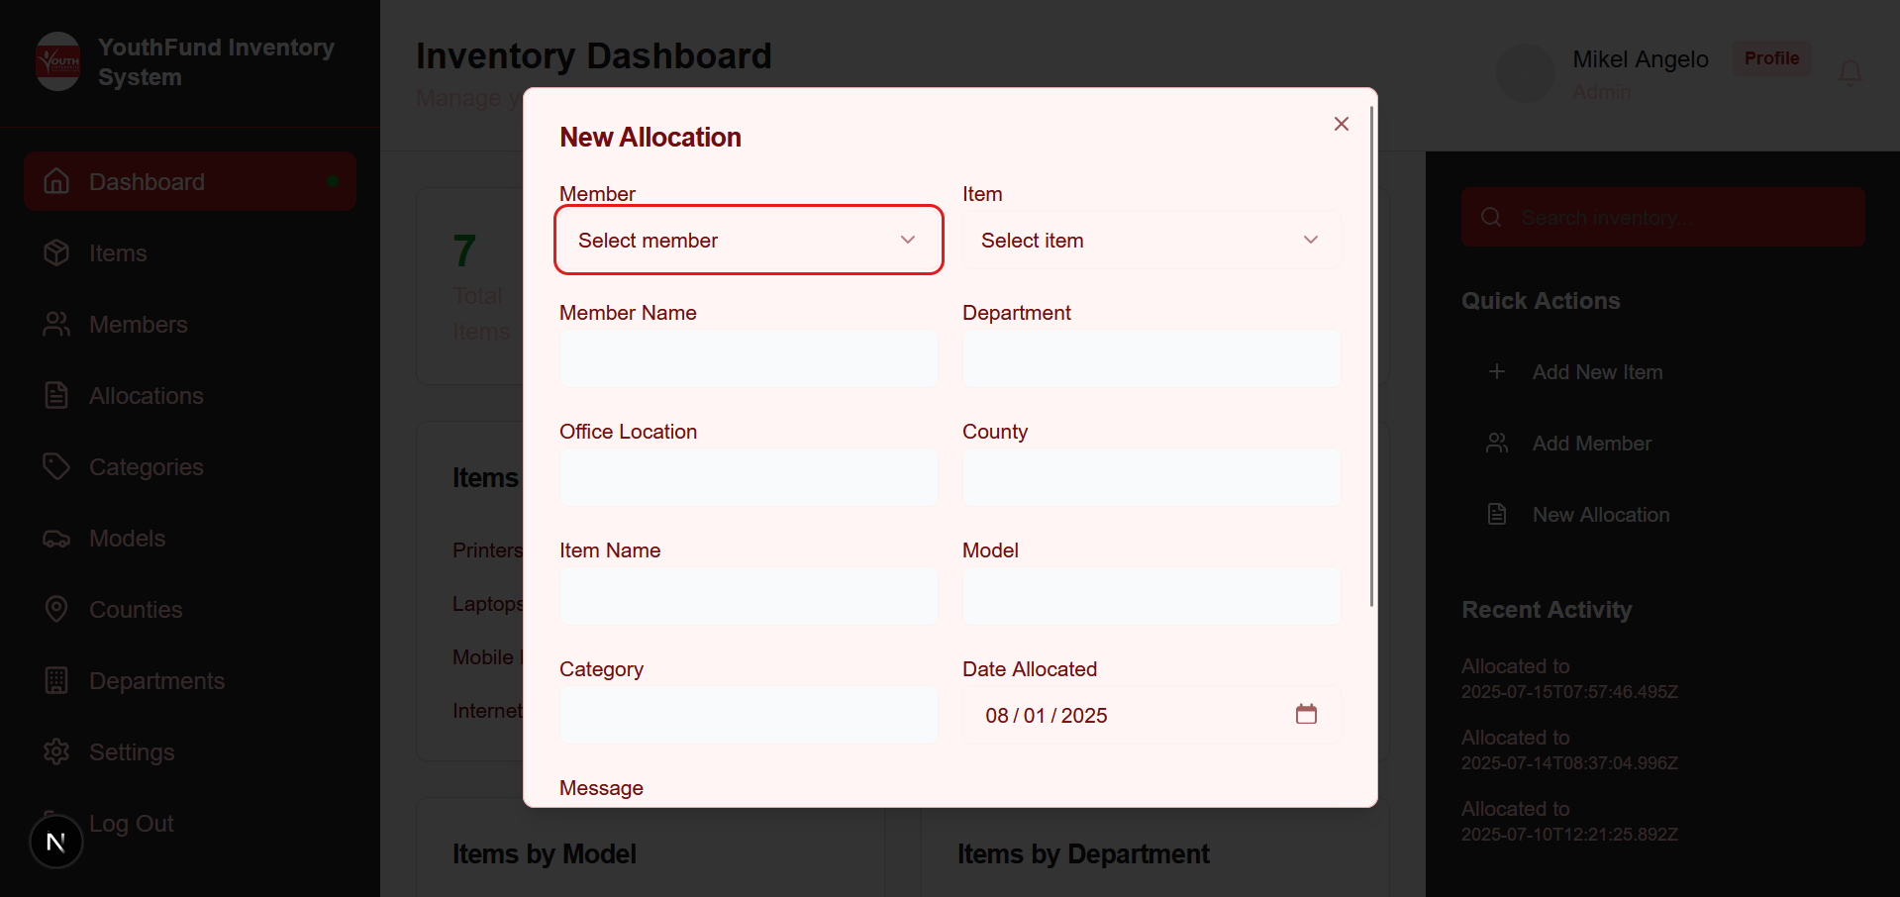
Task: Focus the Office Location field
Action: point(749,477)
